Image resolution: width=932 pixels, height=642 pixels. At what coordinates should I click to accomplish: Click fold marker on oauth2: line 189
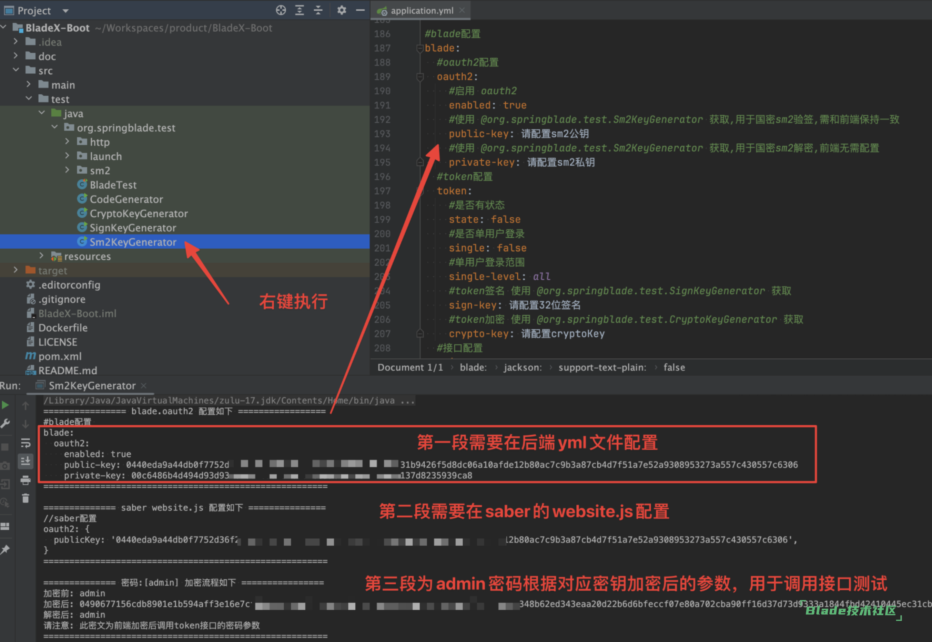pyautogui.click(x=419, y=77)
